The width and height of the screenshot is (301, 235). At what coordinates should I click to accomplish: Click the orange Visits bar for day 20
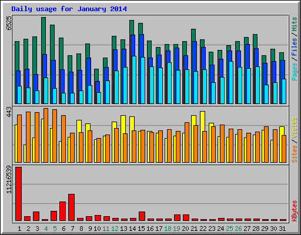click(187, 142)
